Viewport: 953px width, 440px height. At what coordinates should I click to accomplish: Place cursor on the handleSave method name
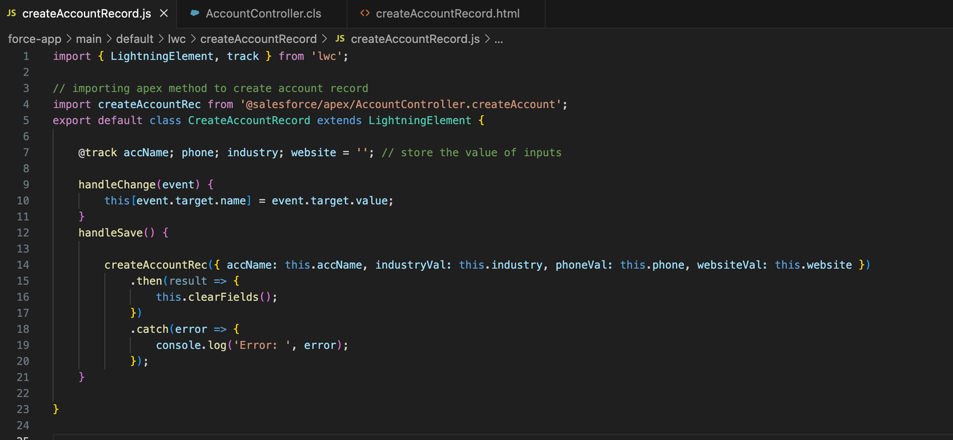[111, 233]
